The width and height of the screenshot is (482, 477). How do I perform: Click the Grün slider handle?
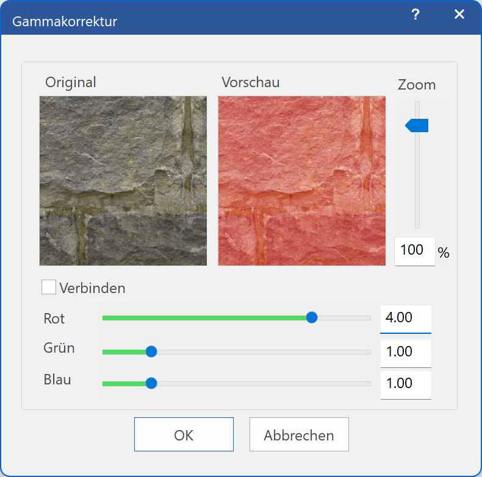[151, 352]
